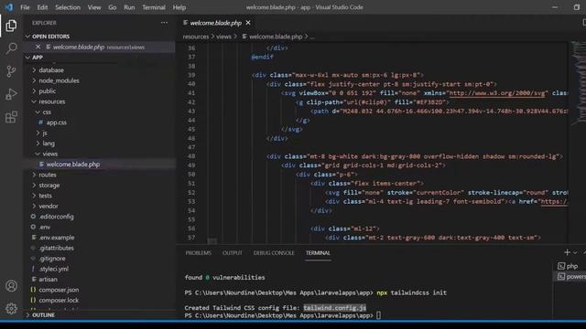
Task: Create a new terminal with plus icon
Action: coord(567,252)
